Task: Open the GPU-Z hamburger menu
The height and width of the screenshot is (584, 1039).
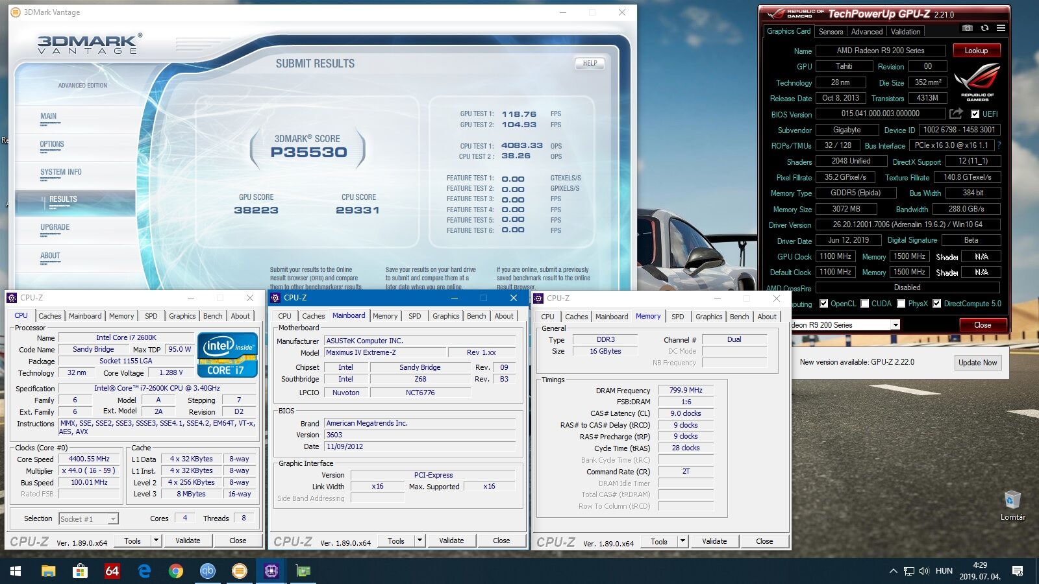Action: point(1001,29)
